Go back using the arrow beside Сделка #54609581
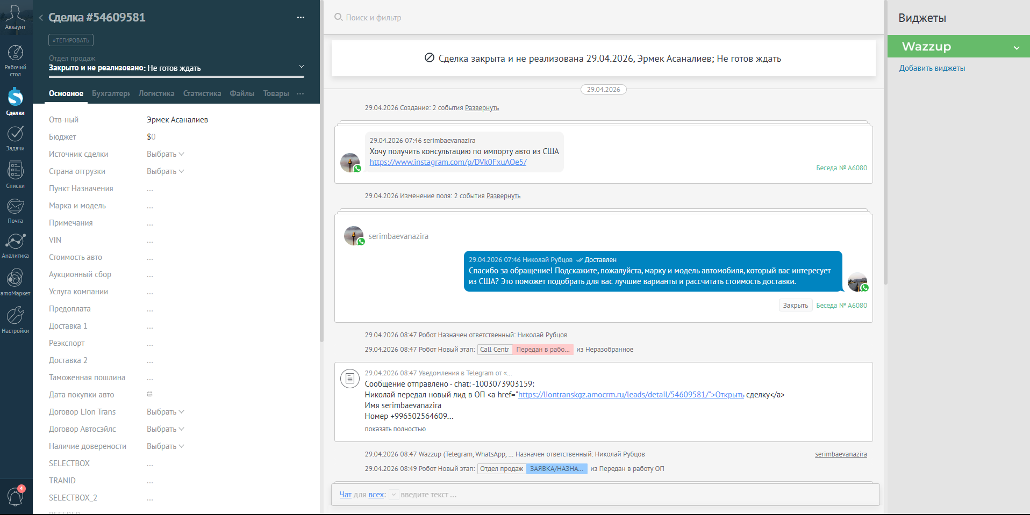 [x=41, y=18]
